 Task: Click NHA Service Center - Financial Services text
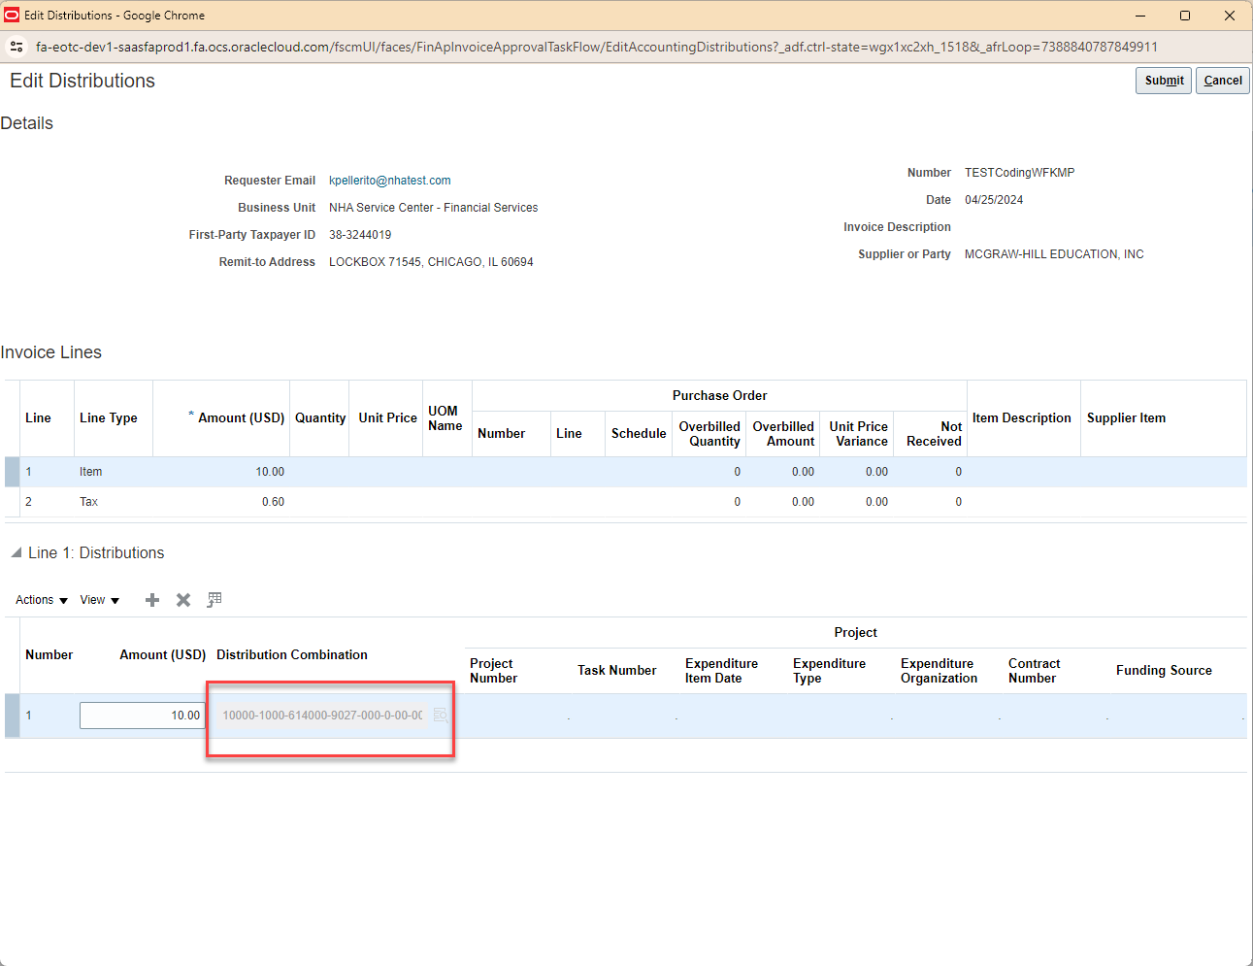point(433,208)
